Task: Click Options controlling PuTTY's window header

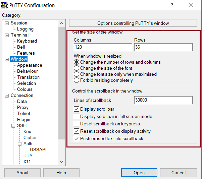Action: [133, 23]
